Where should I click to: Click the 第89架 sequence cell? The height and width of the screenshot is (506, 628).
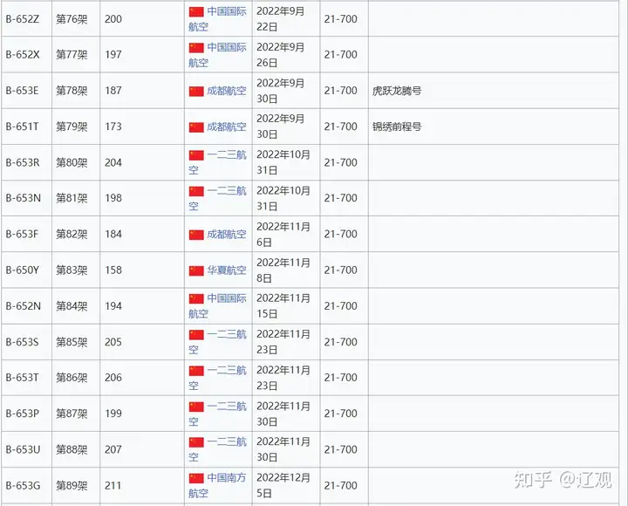pyautogui.click(x=76, y=485)
